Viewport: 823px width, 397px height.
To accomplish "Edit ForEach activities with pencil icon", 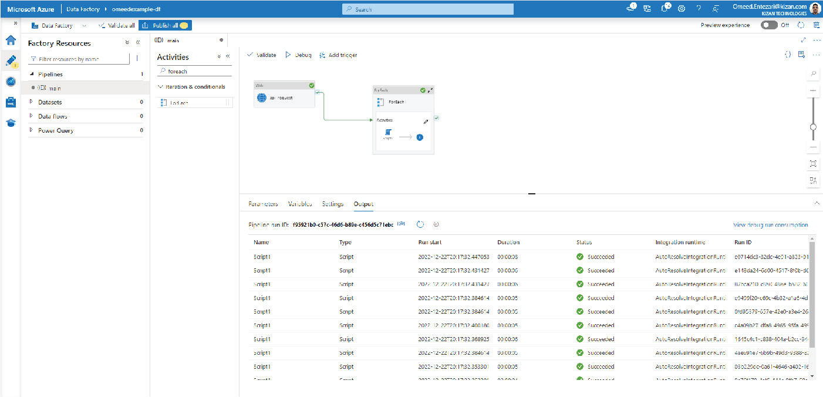I will [x=426, y=122].
